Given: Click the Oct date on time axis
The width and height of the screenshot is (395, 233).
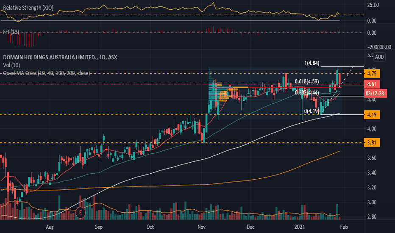Looking at the screenshot, I should (150, 227).
